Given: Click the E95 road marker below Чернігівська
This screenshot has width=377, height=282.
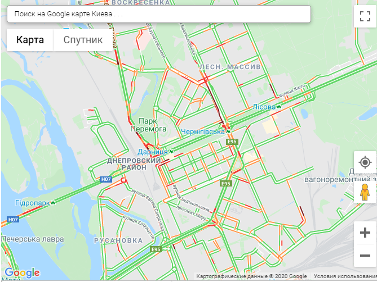Looking at the screenshot, I should point(232,142).
